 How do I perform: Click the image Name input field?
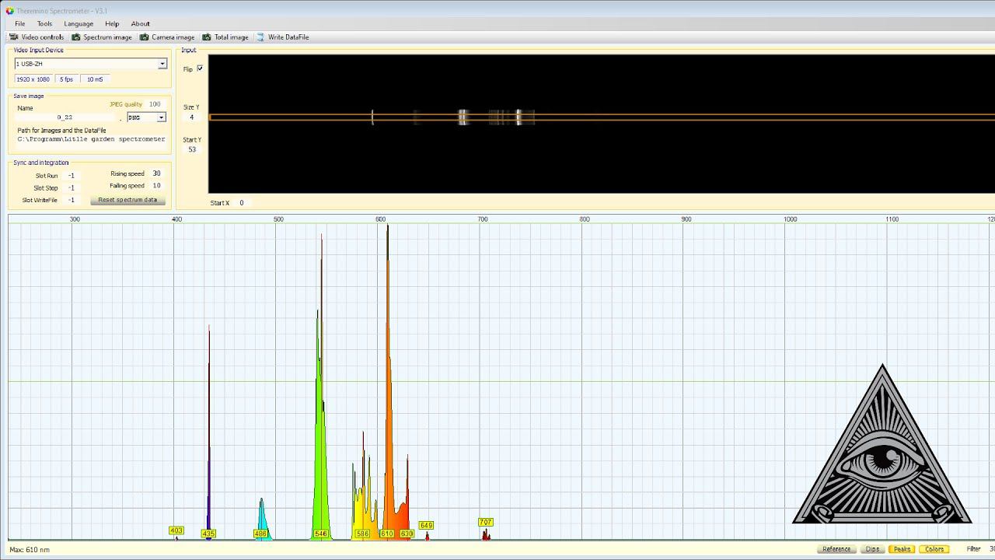pyautogui.click(x=65, y=117)
